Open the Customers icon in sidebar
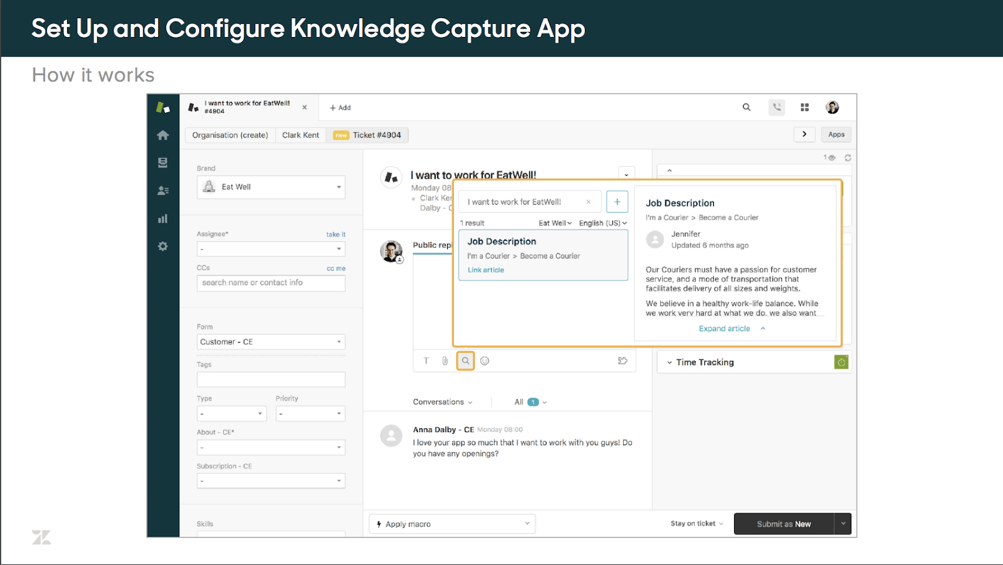 tap(163, 191)
